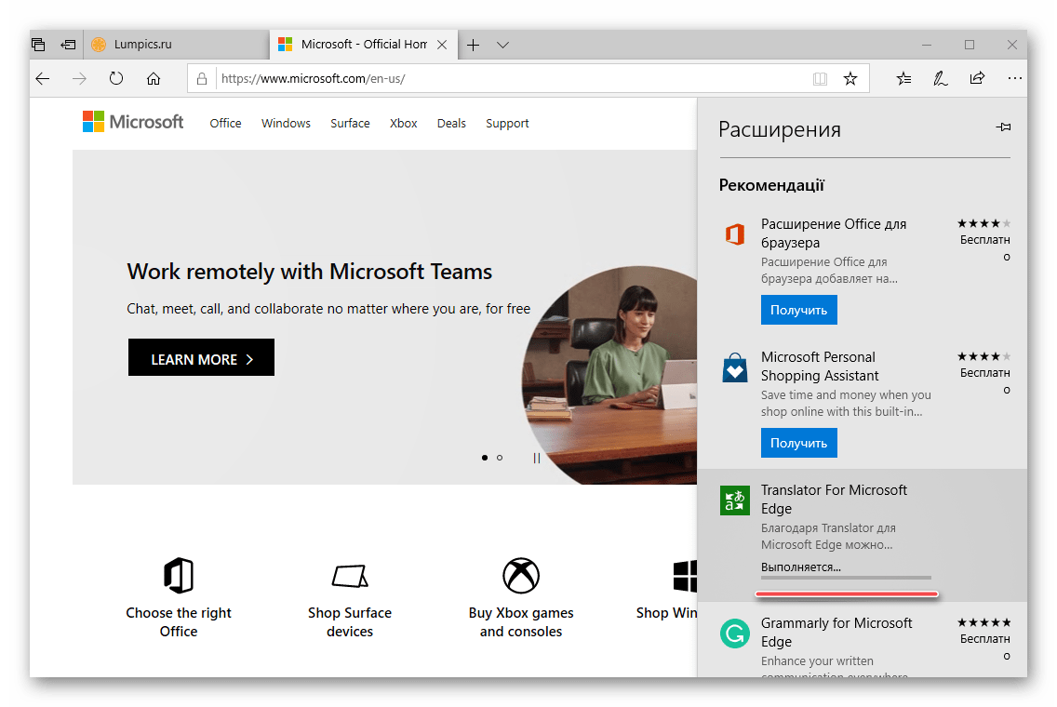Open the Favorites hub icon
Viewport: 1057px width, 707px height.
[903, 79]
